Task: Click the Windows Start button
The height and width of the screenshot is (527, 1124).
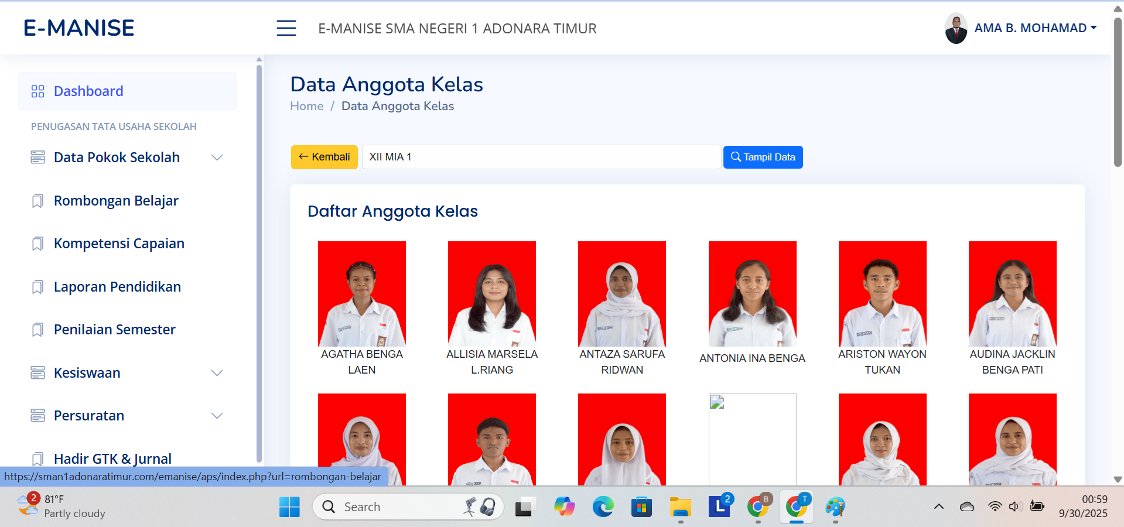Action: [289, 507]
